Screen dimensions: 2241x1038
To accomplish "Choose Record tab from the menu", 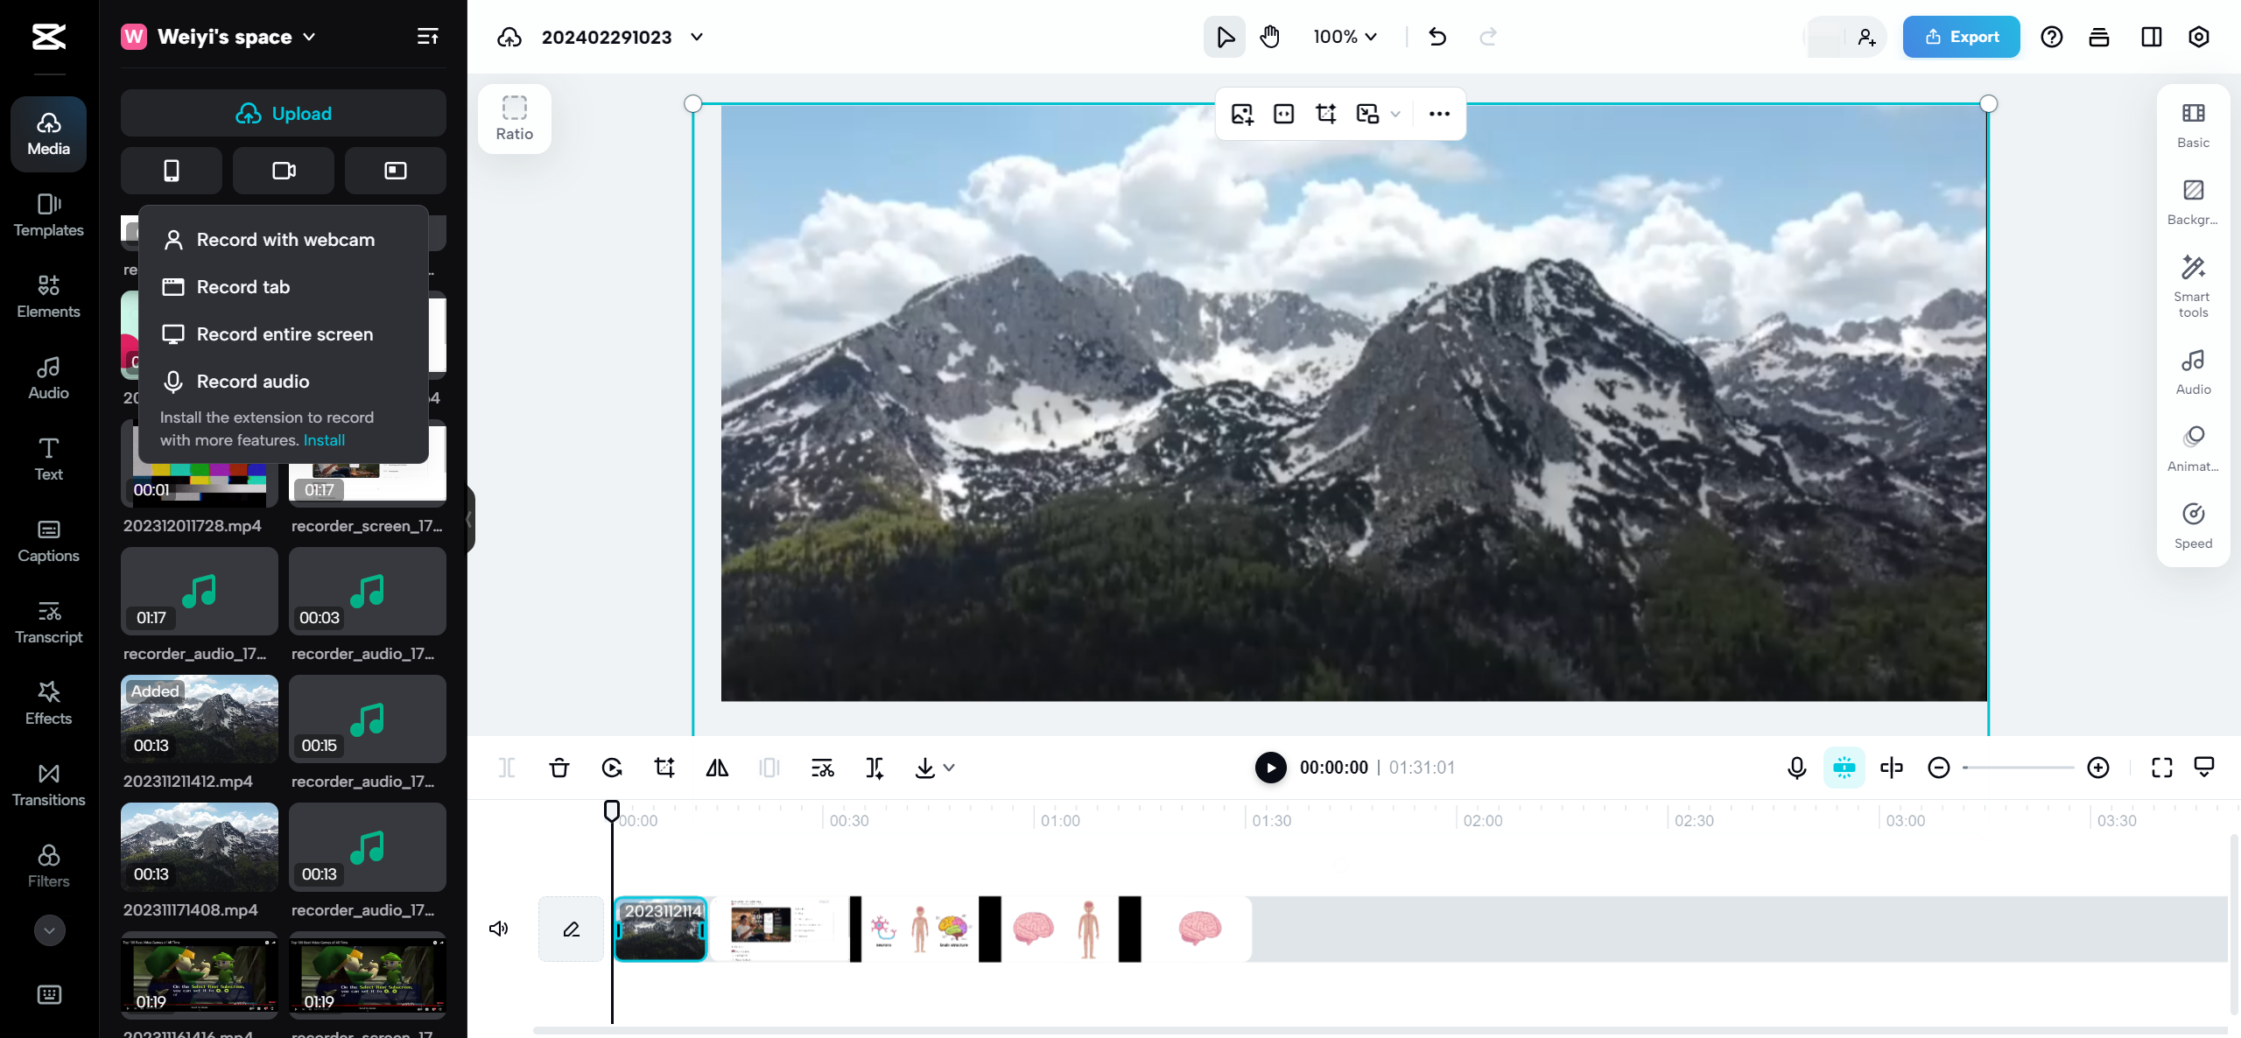I will 242,286.
